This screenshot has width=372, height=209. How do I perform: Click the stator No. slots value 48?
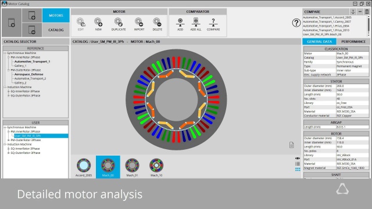click(353, 99)
